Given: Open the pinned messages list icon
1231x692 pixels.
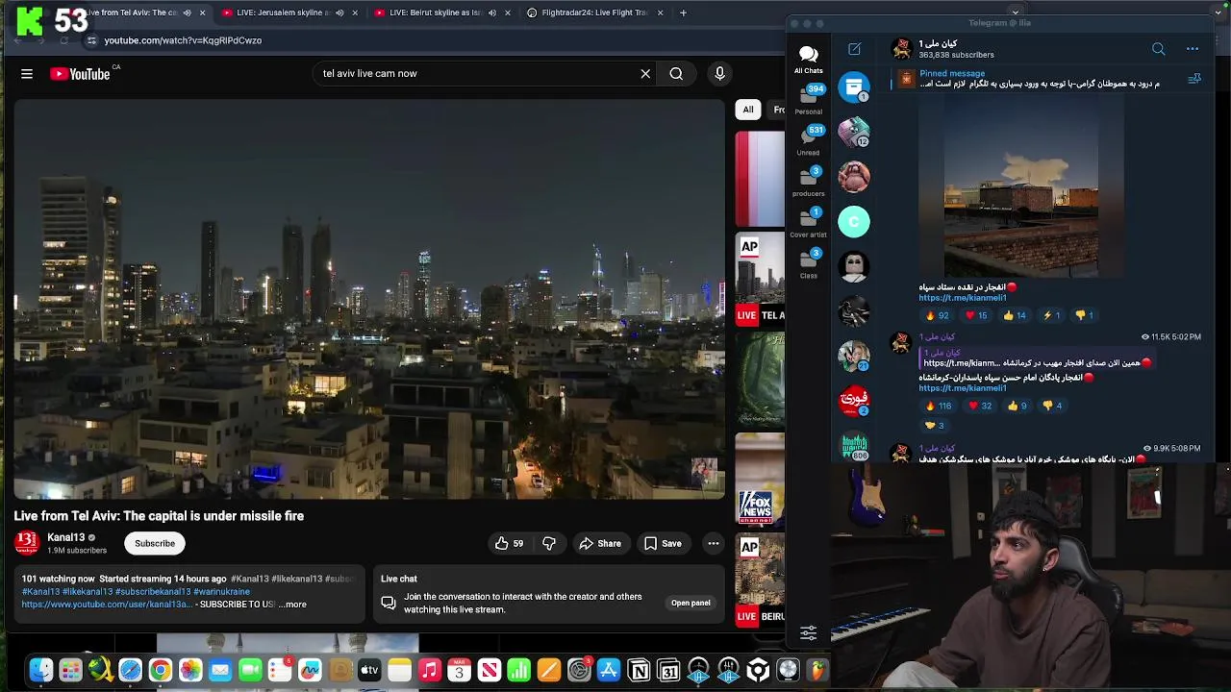Looking at the screenshot, I should [1194, 79].
